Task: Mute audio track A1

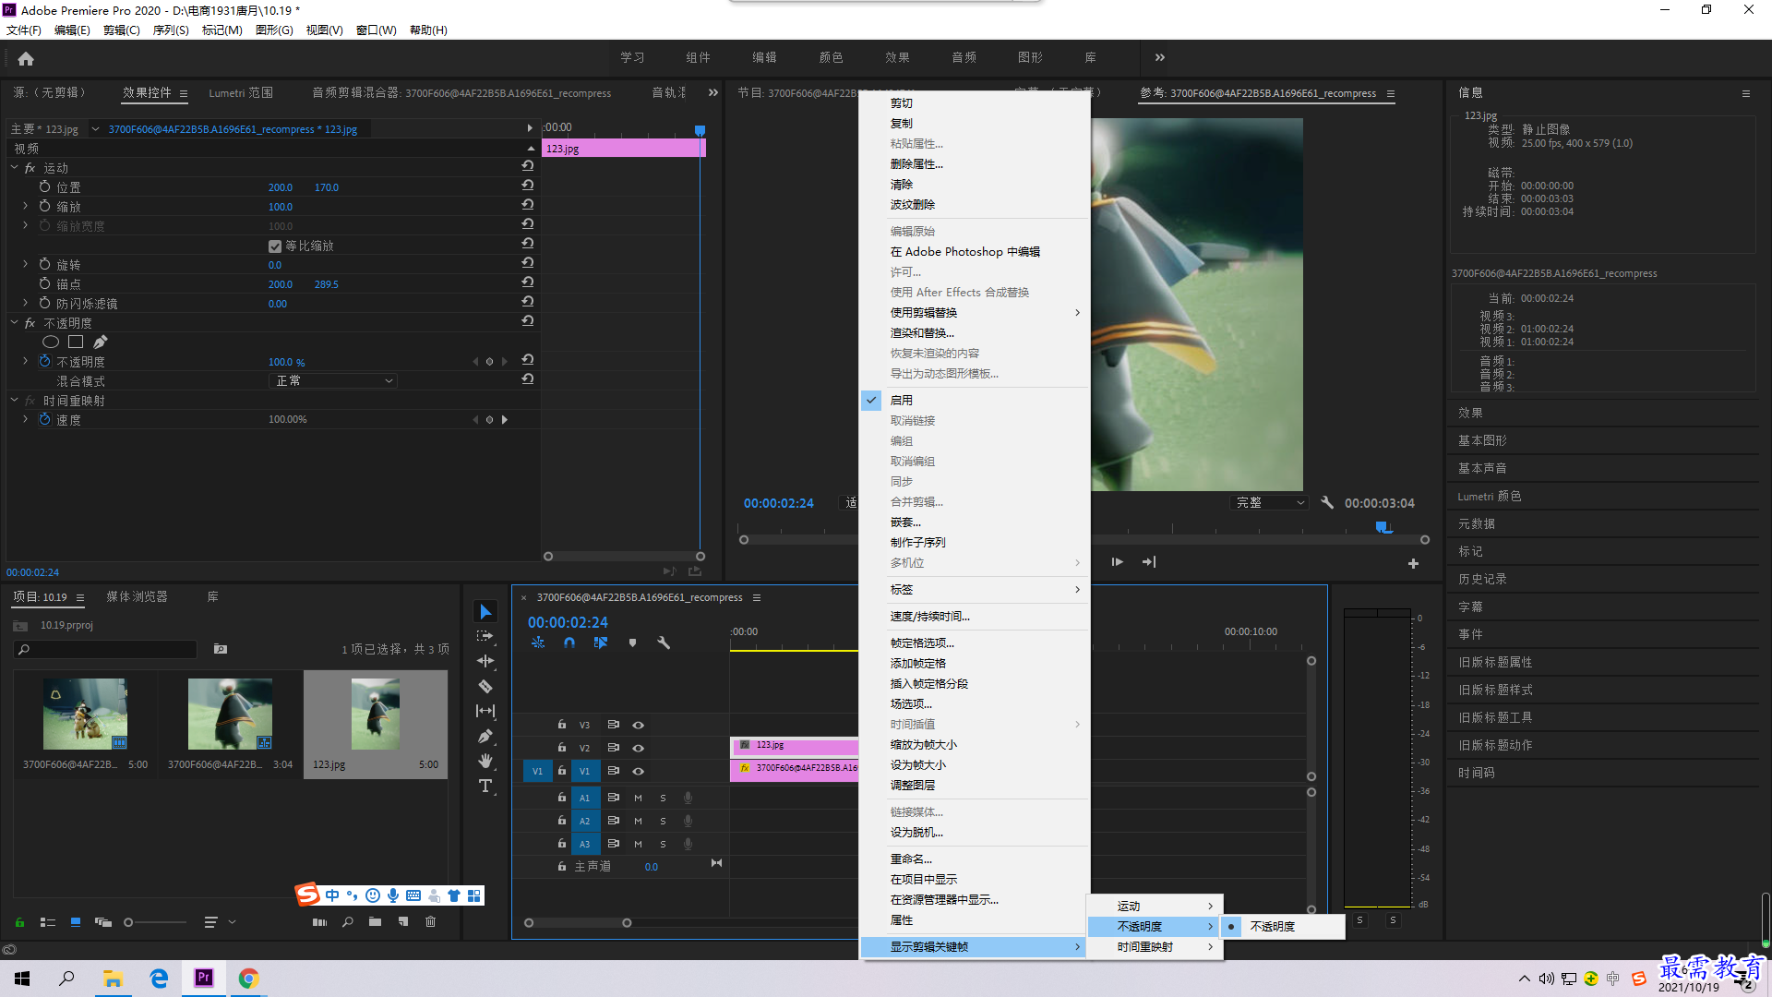Action: (638, 798)
